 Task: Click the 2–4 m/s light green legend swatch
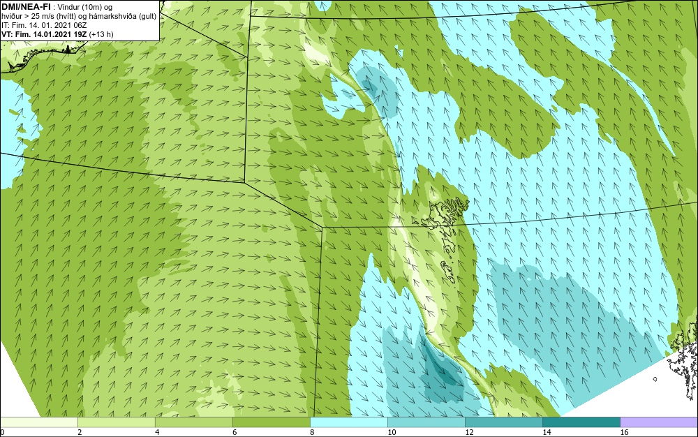point(116,422)
